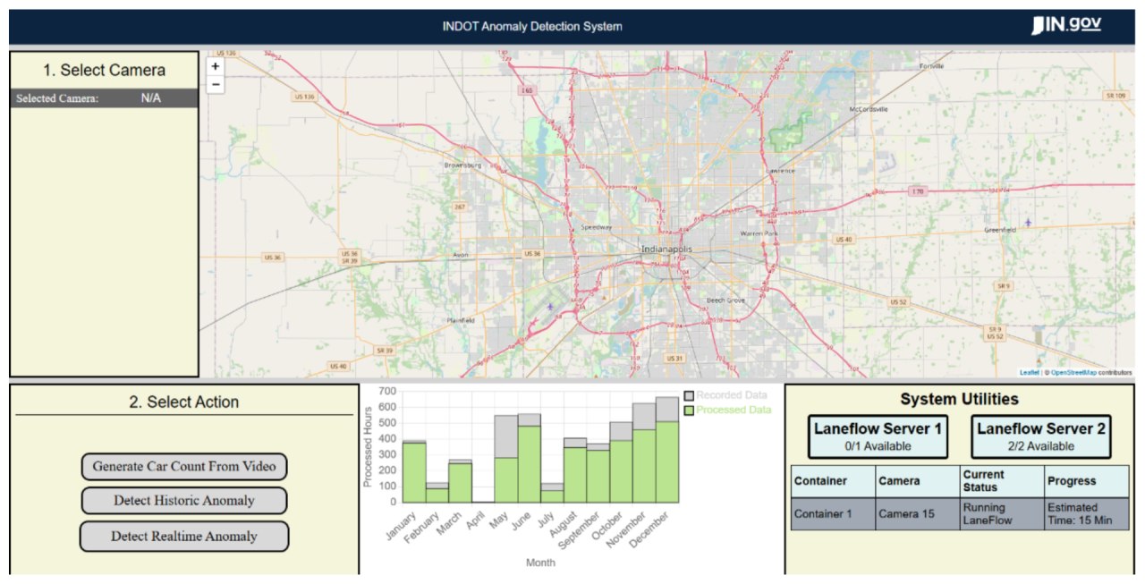Toggle Processed Data series in chart legend
Screen dimensions: 1145x584
726,410
